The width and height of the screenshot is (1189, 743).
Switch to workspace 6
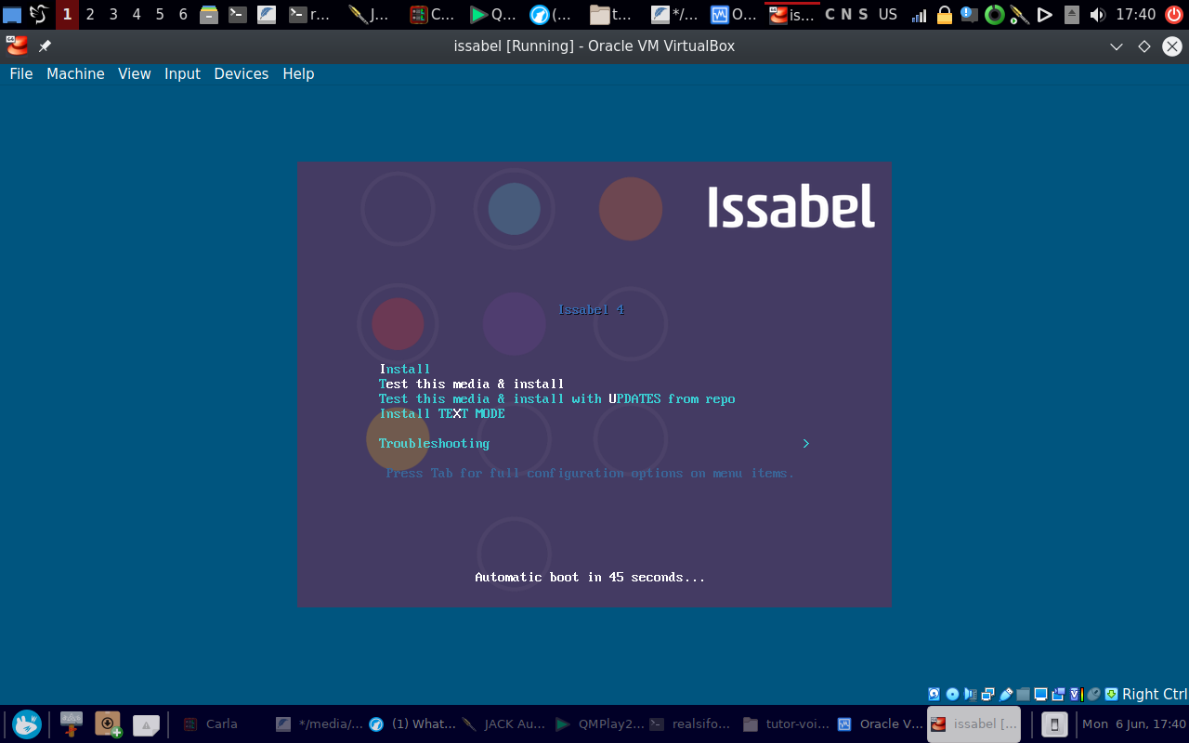[183, 14]
